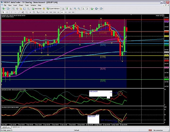Switch timeframe to W1

tap(70, 12)
